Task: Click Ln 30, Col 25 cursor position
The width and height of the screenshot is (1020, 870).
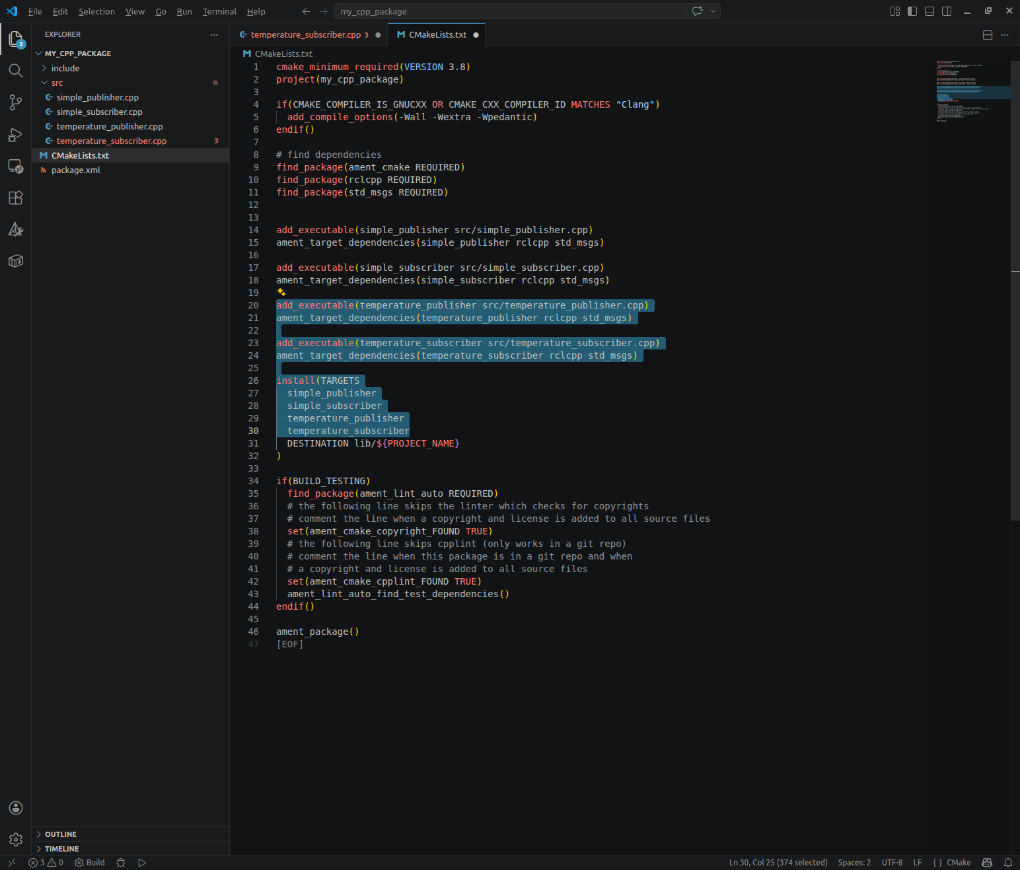Action: [778, 862]
